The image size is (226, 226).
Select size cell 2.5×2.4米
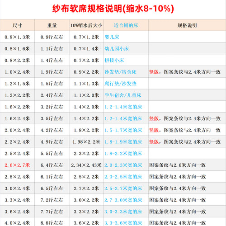coord(17,153)
